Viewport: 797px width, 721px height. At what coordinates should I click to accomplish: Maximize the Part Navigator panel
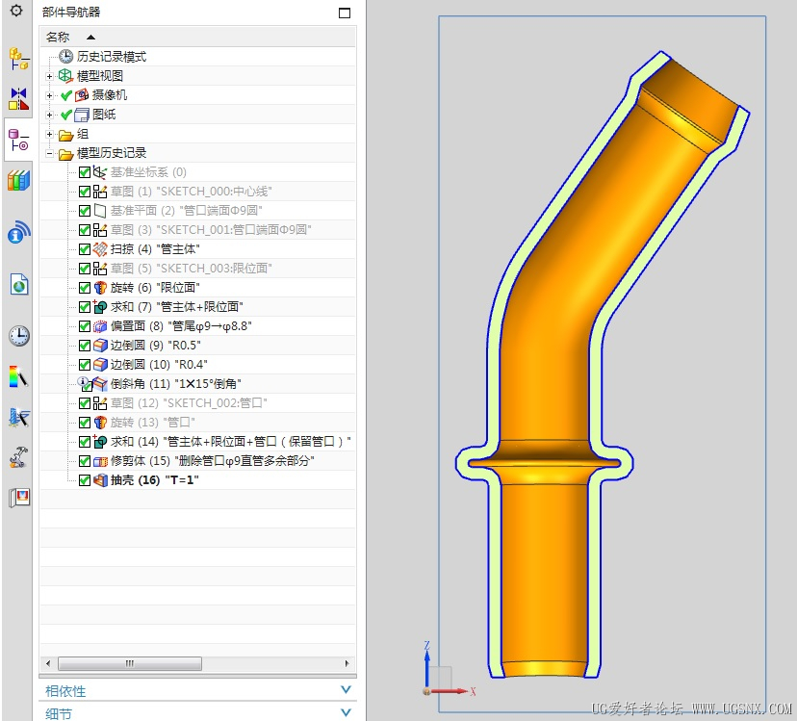(x=345, y=13)
